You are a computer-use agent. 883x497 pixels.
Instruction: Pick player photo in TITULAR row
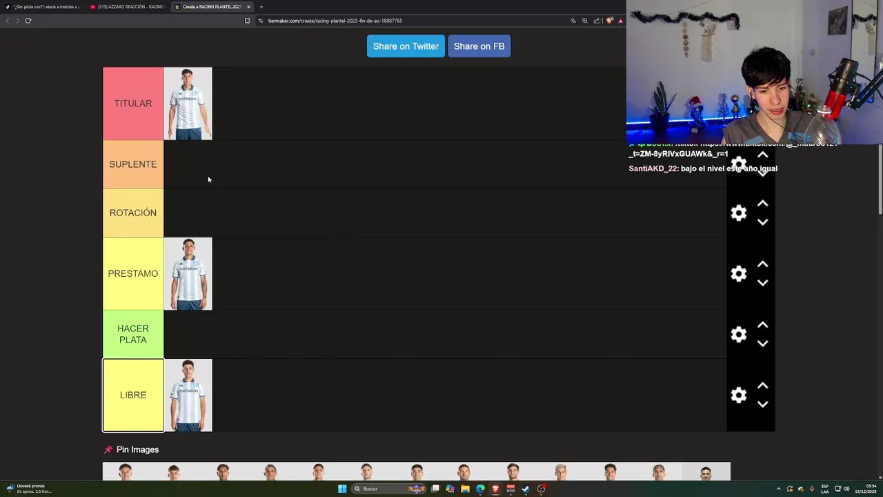[188, 104]
